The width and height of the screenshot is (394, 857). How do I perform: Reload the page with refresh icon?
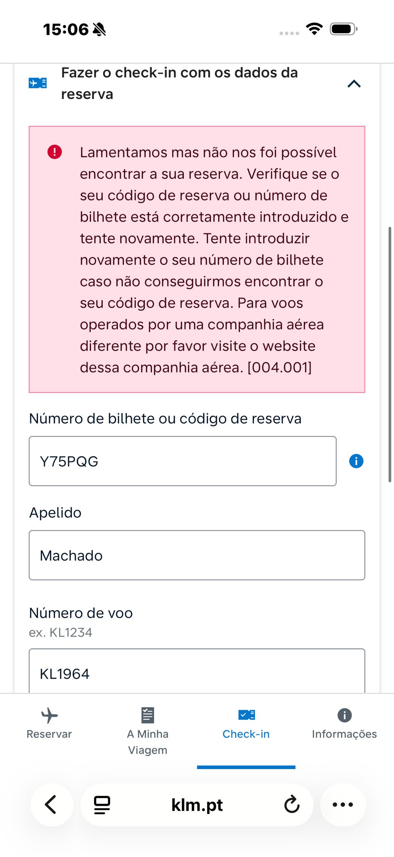[x=292, y=804]
